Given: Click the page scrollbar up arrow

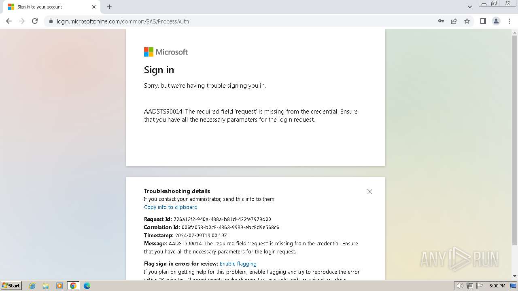Looking at the screenshot, I should 515,32.
